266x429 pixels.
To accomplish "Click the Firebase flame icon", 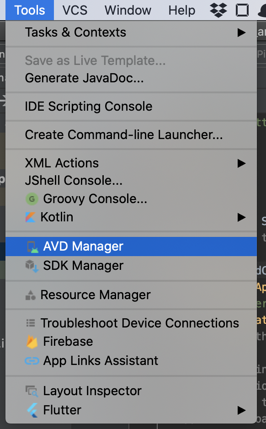I will [x=32, y=342].
